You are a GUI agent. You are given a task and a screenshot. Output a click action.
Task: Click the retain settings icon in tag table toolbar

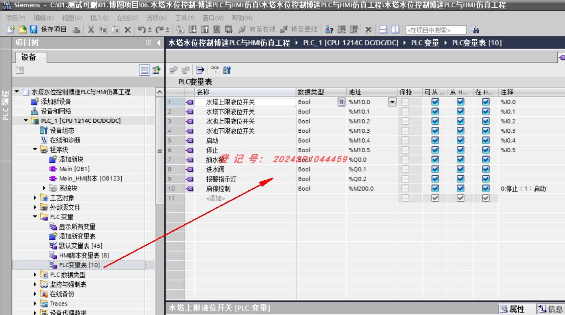point(226,70)
